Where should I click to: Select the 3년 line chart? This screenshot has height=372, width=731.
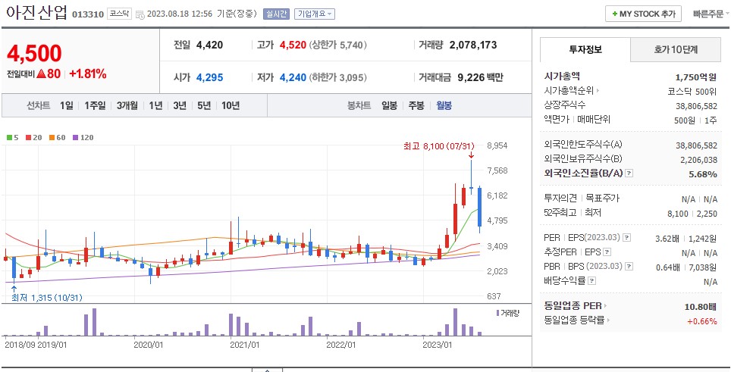(180, 105)
